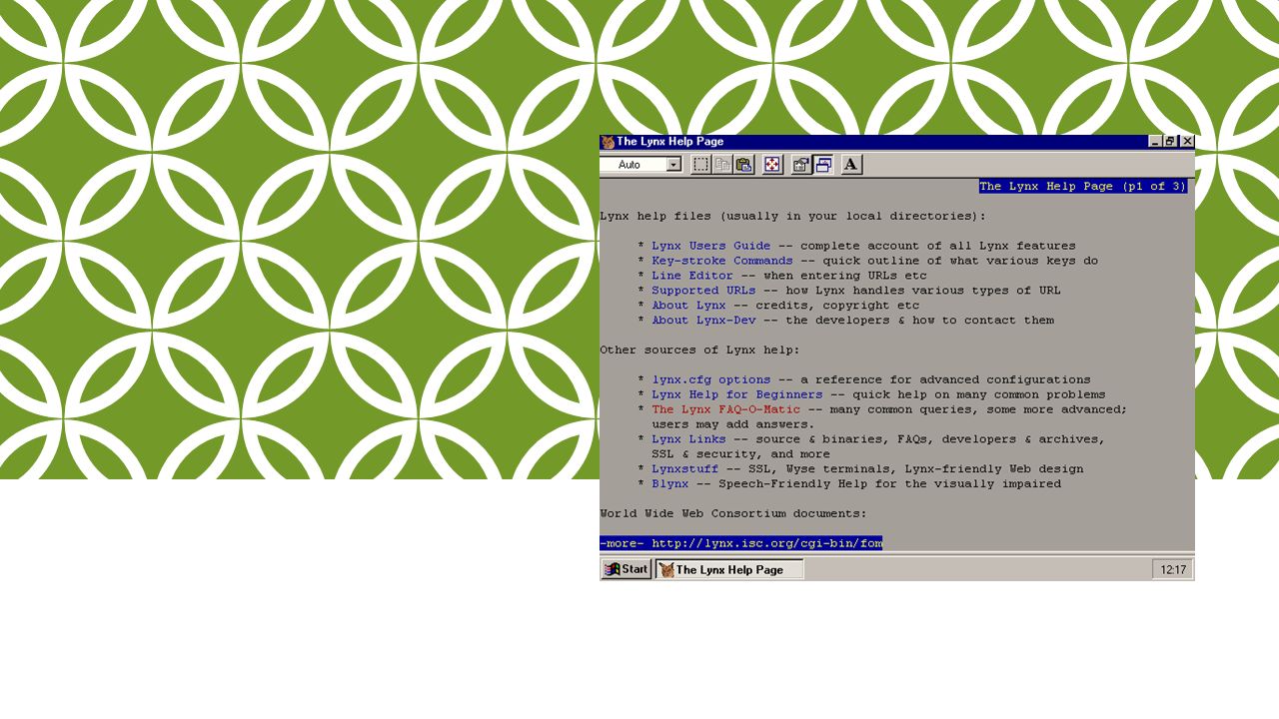Minimize the Lynx Help Page window
Screen dimensions: 1279x719
click(1155, 142)
